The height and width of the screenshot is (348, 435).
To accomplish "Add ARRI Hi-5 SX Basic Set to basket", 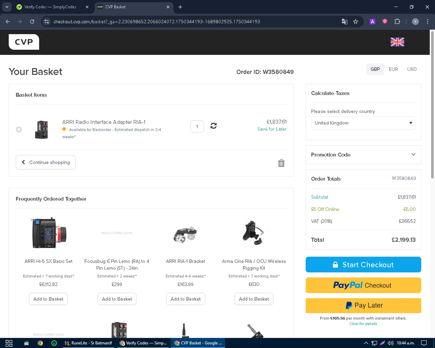I will click(48, 299).
